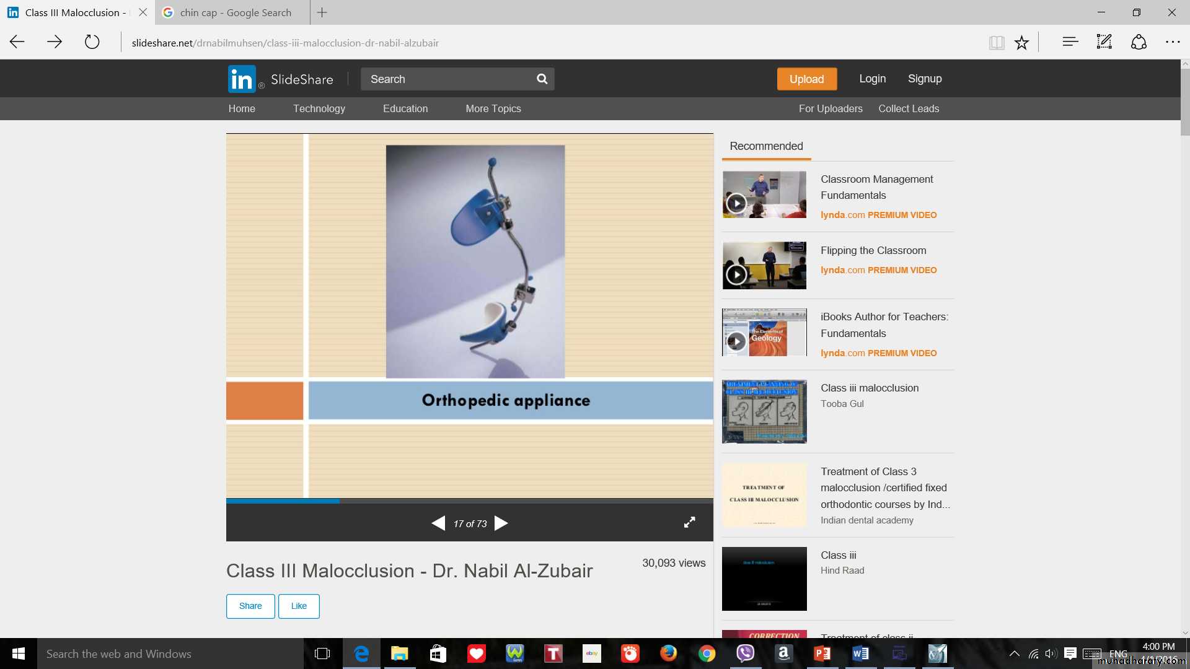This screenshot has height=669, width=1190.
Task: Click the orange Upload button
Action: click(806, 79)
